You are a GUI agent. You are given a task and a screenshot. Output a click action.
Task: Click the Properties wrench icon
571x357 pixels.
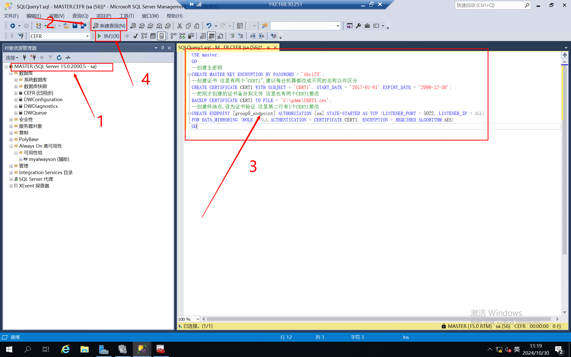[358, 26]
